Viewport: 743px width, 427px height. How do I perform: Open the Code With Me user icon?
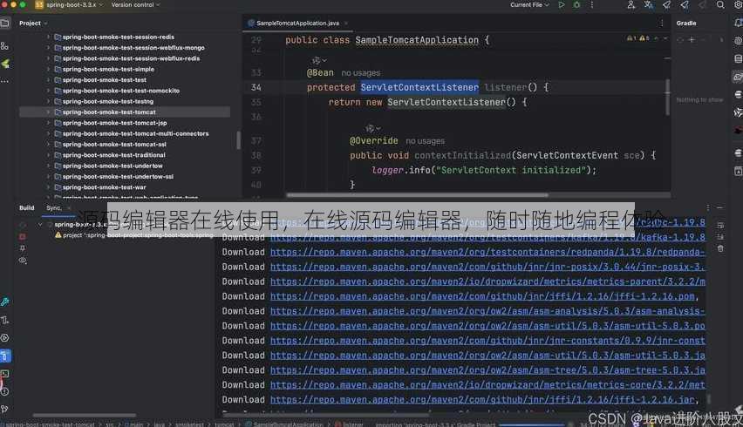pyautogui.click(x=631, y=4)
